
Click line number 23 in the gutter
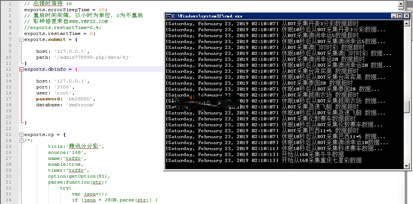(9, 135)
